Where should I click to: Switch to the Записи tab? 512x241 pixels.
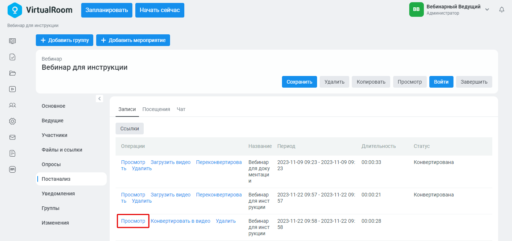tap(127, 109)
